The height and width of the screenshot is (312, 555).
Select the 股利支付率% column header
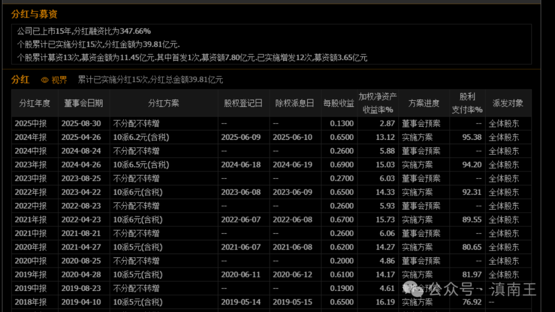pos(467,103)
